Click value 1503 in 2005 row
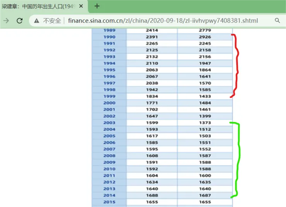The image size is (286, 207). coord(205,136)
